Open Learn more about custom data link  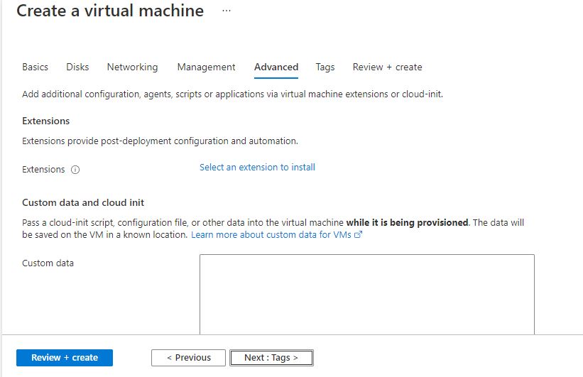tap(271, 234)
